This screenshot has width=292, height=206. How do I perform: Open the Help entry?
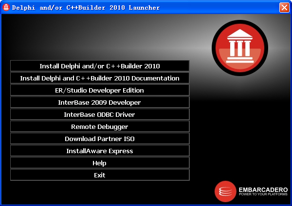pos(100,163)
